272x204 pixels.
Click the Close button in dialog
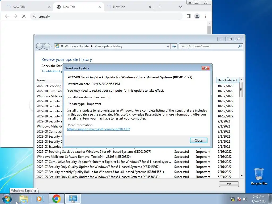pos(199,141)
